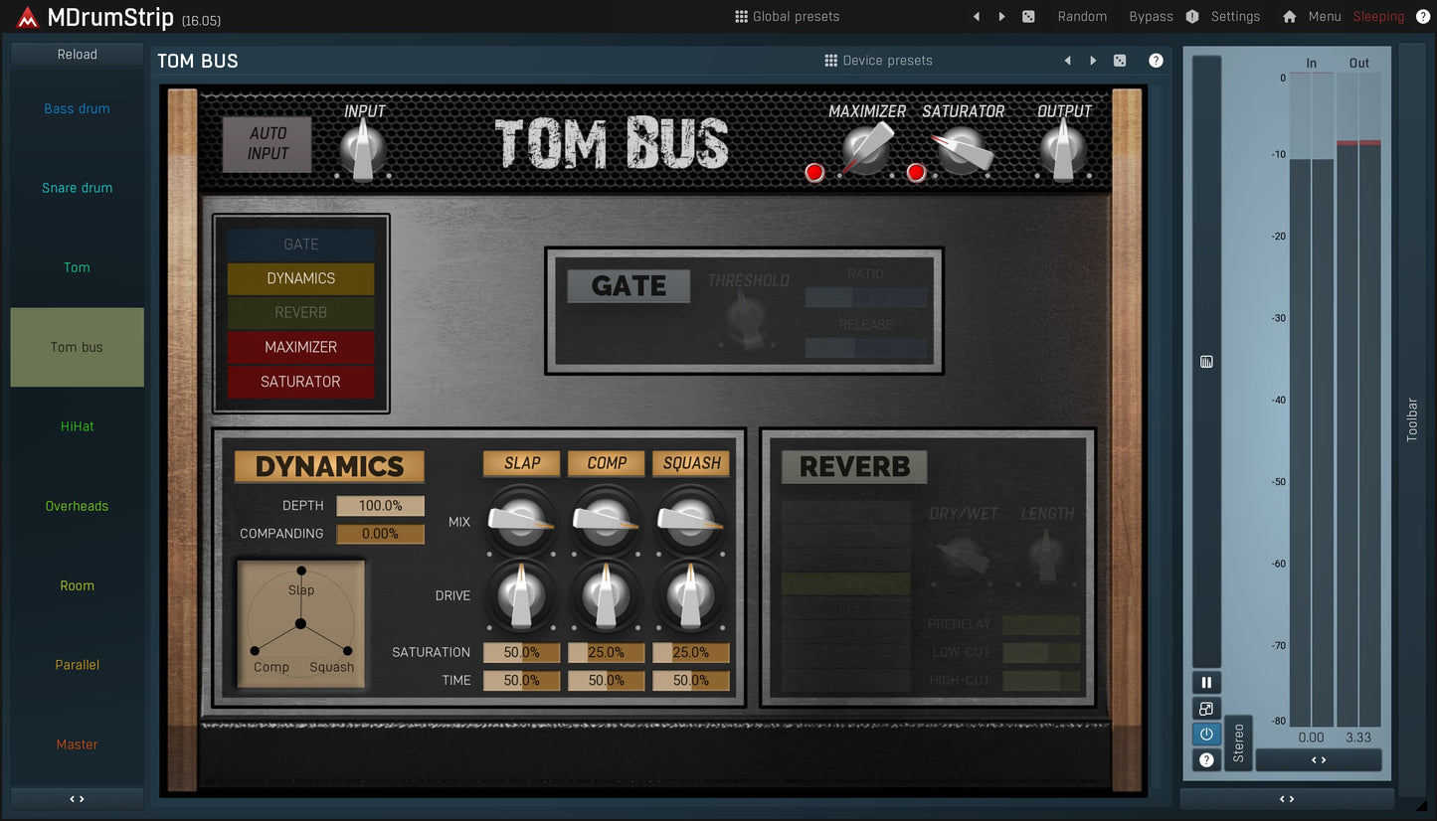Click the OUTPUT gain knob
The height and width of the screenshot is (821, 1437).
click(1063, 152)
